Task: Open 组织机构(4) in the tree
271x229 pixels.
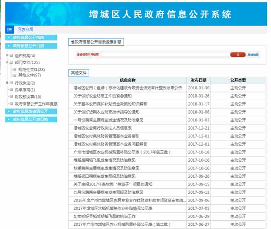Action: pos(25,56)
